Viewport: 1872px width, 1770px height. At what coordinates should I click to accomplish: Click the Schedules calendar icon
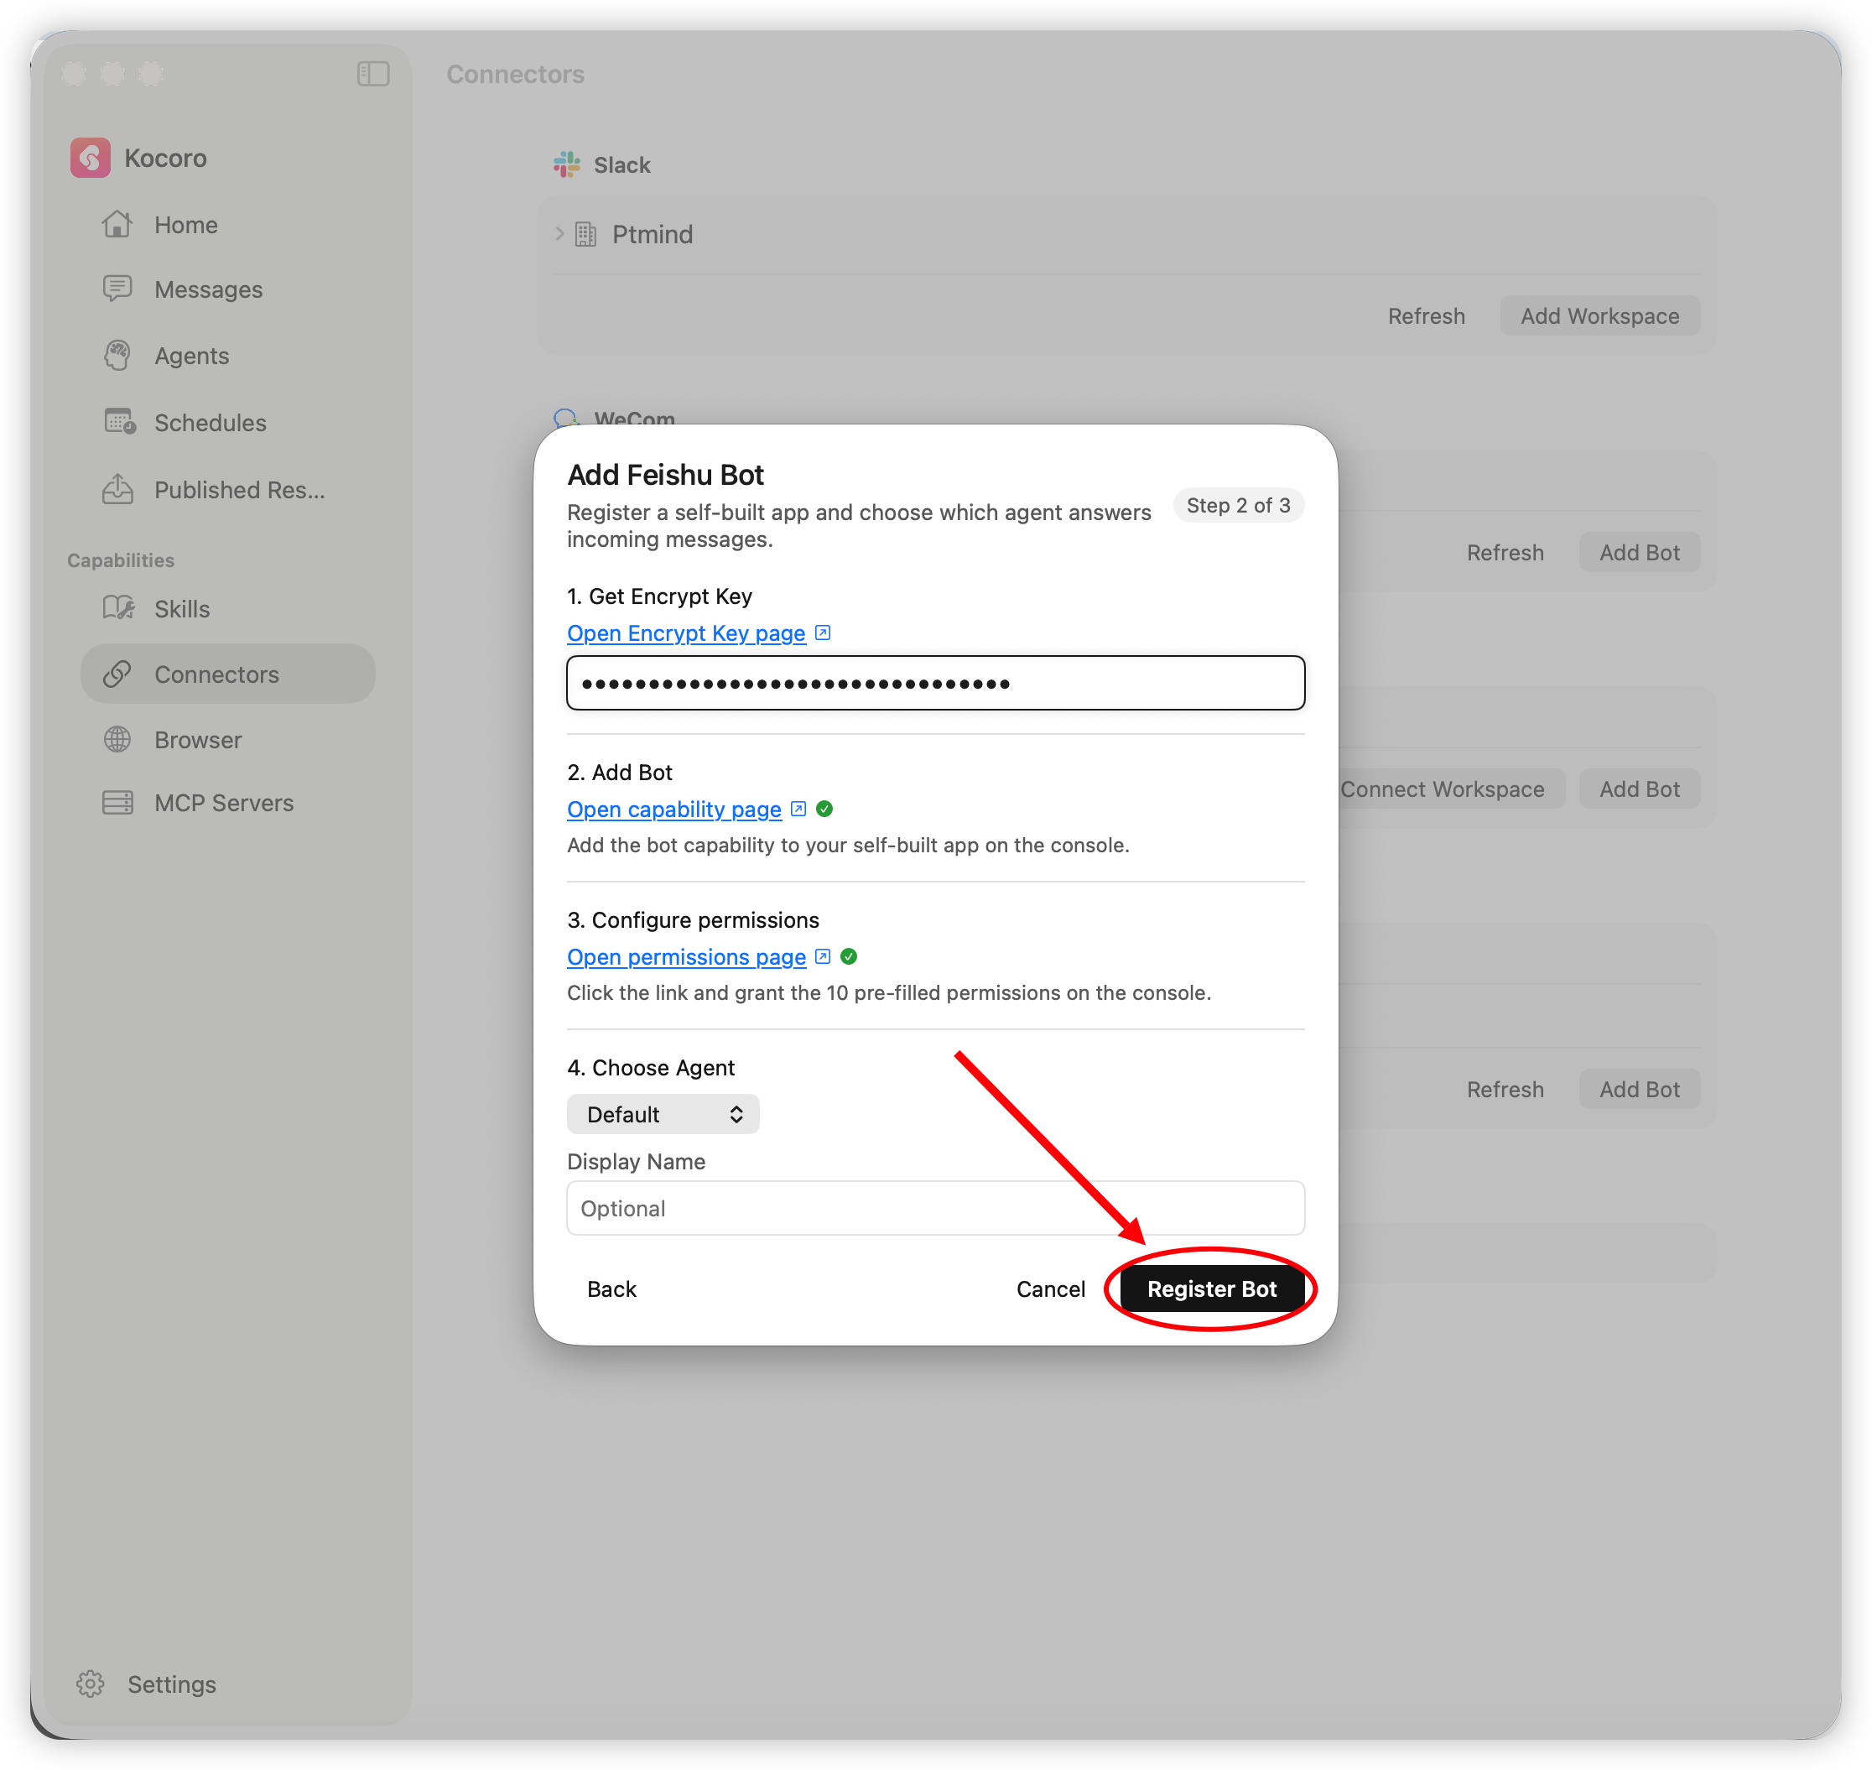[x=119, y=422]
